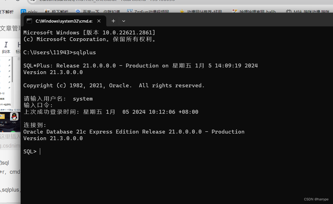Select the Italic (斜体) formatting icon
This screenshot has width=333, height=204.
click(x=6, y=45)
